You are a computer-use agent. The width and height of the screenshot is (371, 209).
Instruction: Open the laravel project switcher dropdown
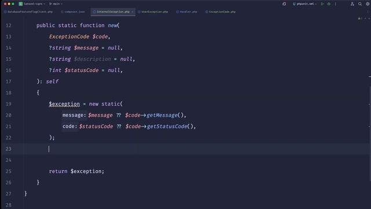(x=34, y=4)
